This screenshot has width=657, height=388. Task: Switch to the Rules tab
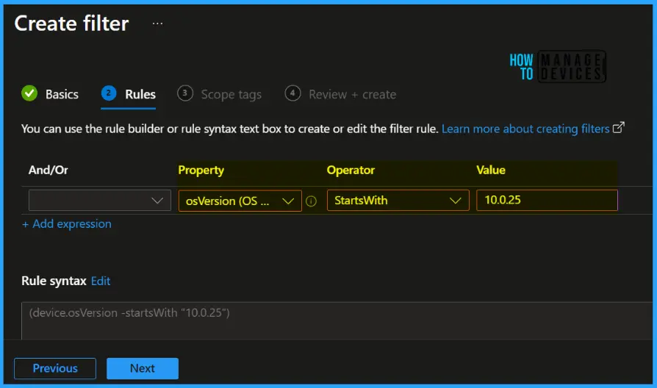[140, 94]
